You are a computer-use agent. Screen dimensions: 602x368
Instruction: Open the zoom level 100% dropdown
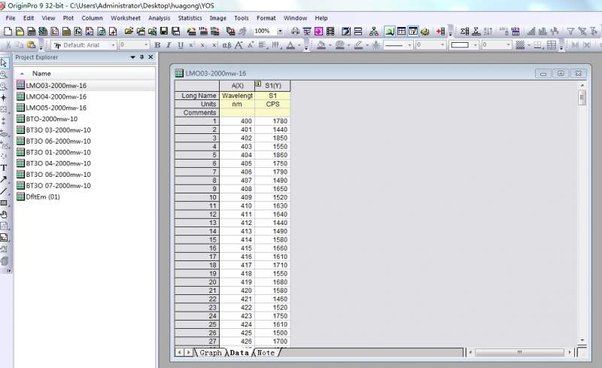click(280, 31)
